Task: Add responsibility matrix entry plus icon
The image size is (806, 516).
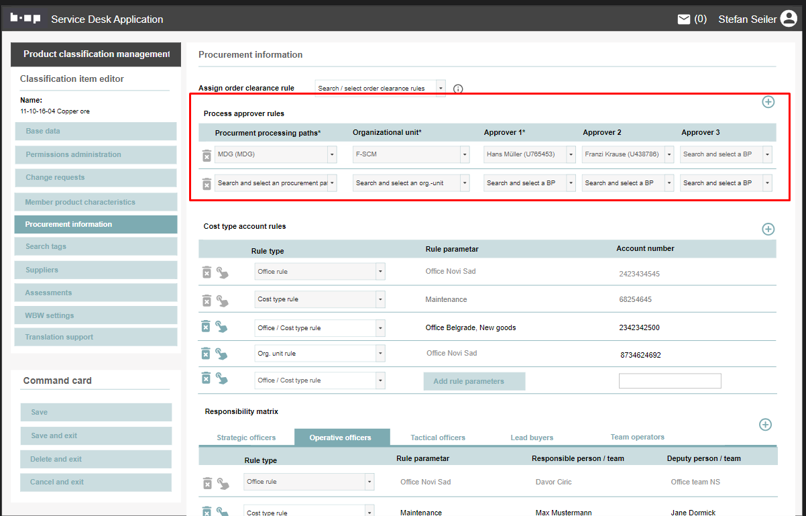Action: coord(765,425)
